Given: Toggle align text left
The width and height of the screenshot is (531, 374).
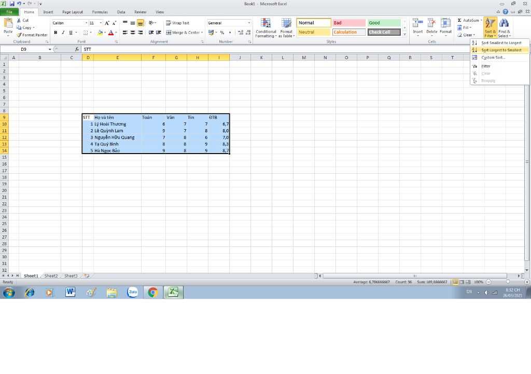Looking at the screenshot, I should [125, 33].
